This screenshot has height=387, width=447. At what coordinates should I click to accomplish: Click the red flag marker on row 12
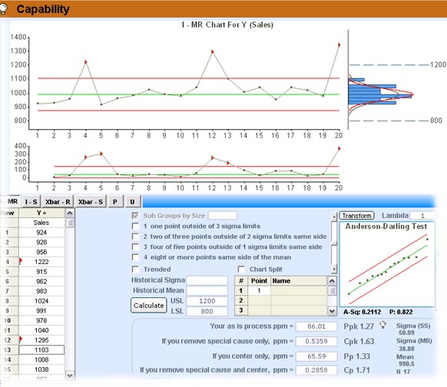coord(21,339)
